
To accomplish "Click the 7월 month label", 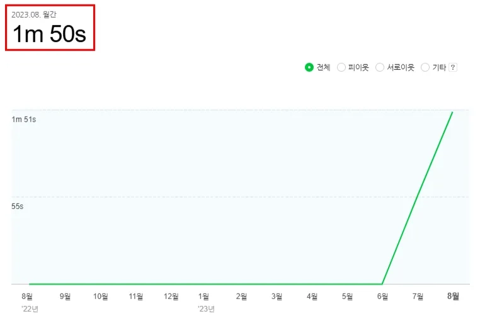I will (418, 297).
